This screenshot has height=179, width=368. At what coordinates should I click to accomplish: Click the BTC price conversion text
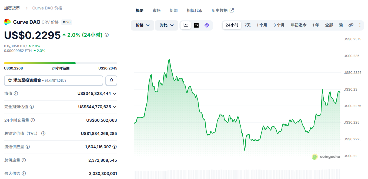(15, 46)
